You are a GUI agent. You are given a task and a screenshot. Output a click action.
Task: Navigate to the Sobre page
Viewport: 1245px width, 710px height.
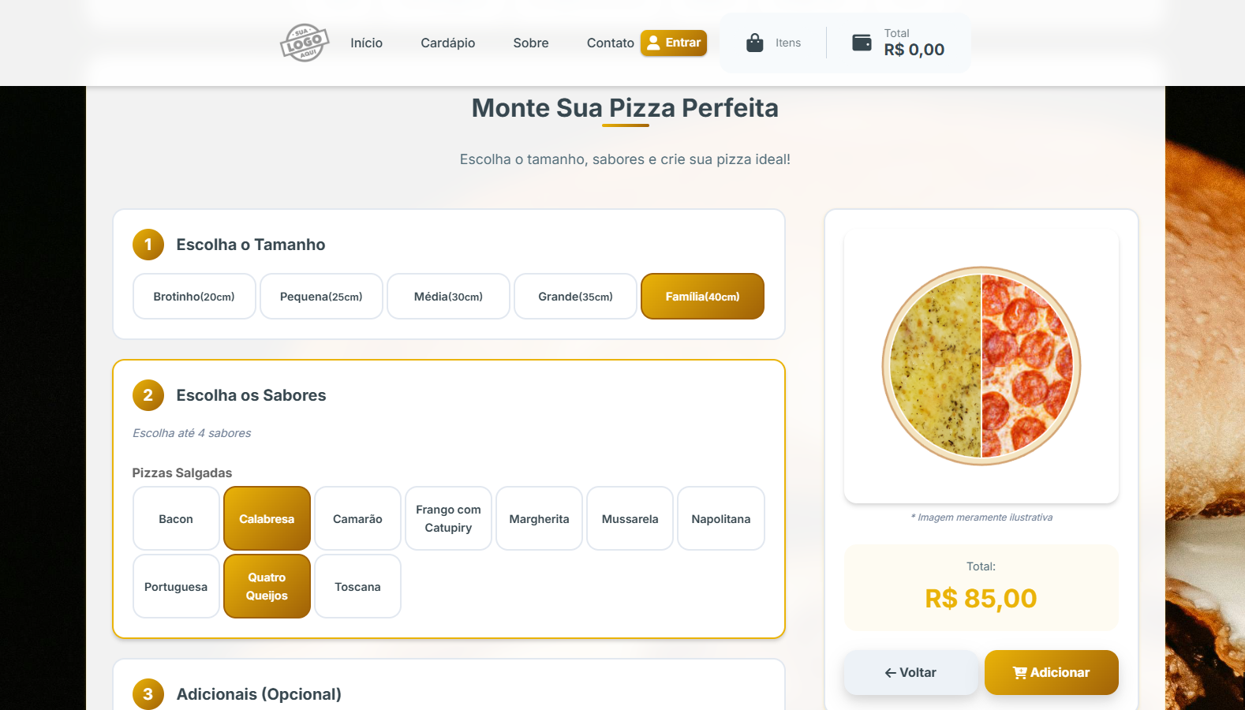530,43
